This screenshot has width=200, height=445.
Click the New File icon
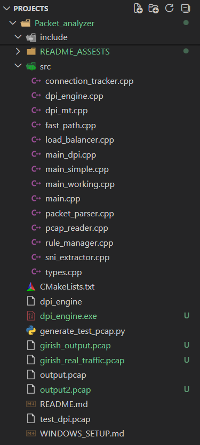[138, 9]
